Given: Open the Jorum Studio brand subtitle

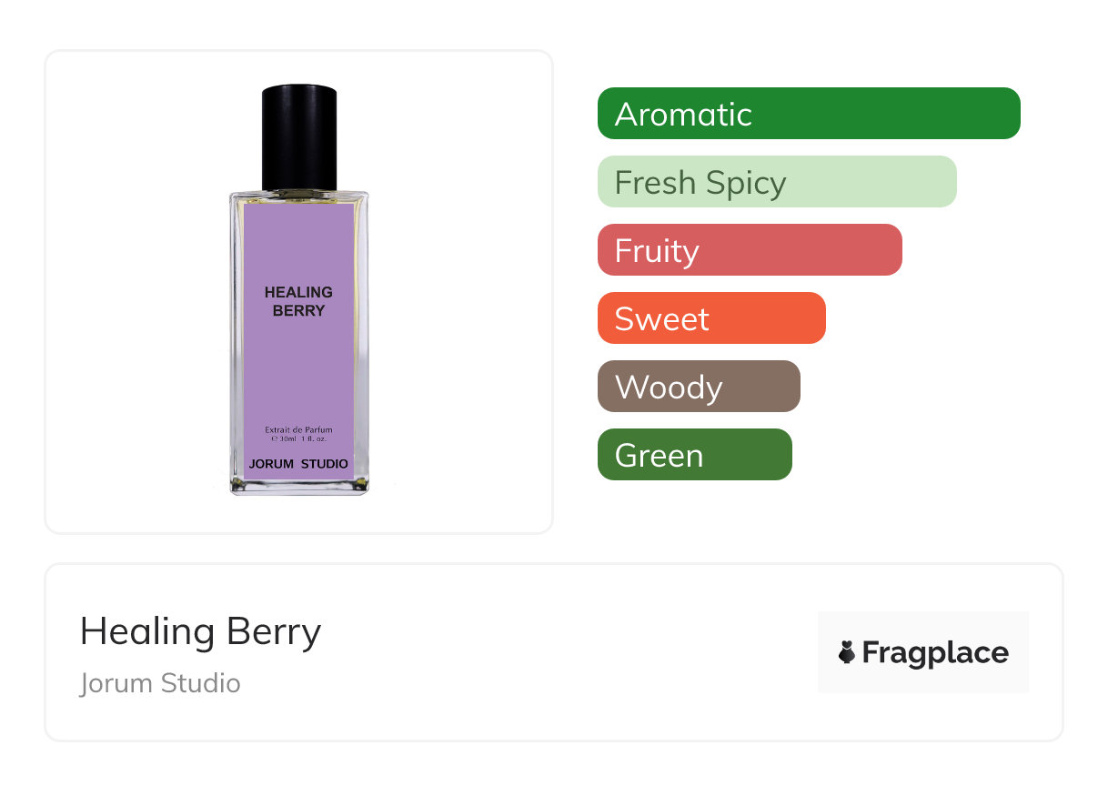Looking at the screenshot, I should pos(160,682).
